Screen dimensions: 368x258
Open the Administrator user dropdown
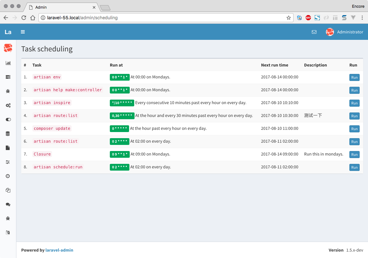pos(345,32)
